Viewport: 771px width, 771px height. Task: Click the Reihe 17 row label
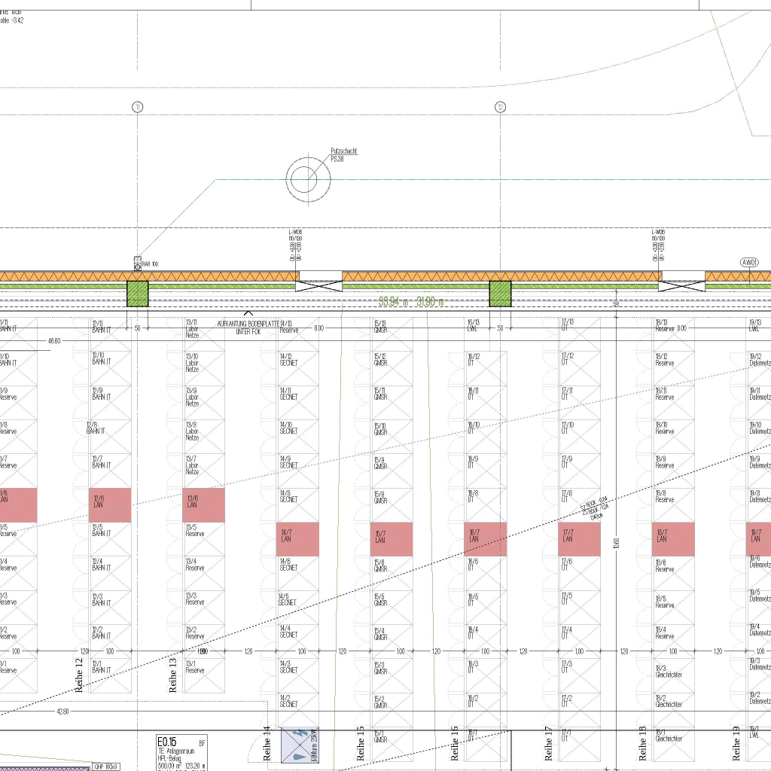pyautogui.click(x=549, y=743)
